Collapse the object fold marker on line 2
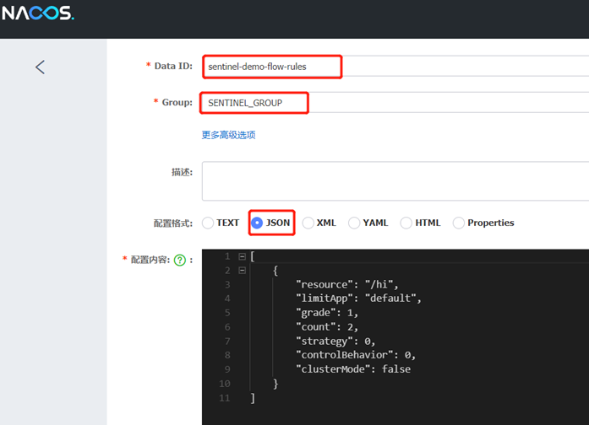This screenshot has width=589, height=425. (x=243, y=270)
